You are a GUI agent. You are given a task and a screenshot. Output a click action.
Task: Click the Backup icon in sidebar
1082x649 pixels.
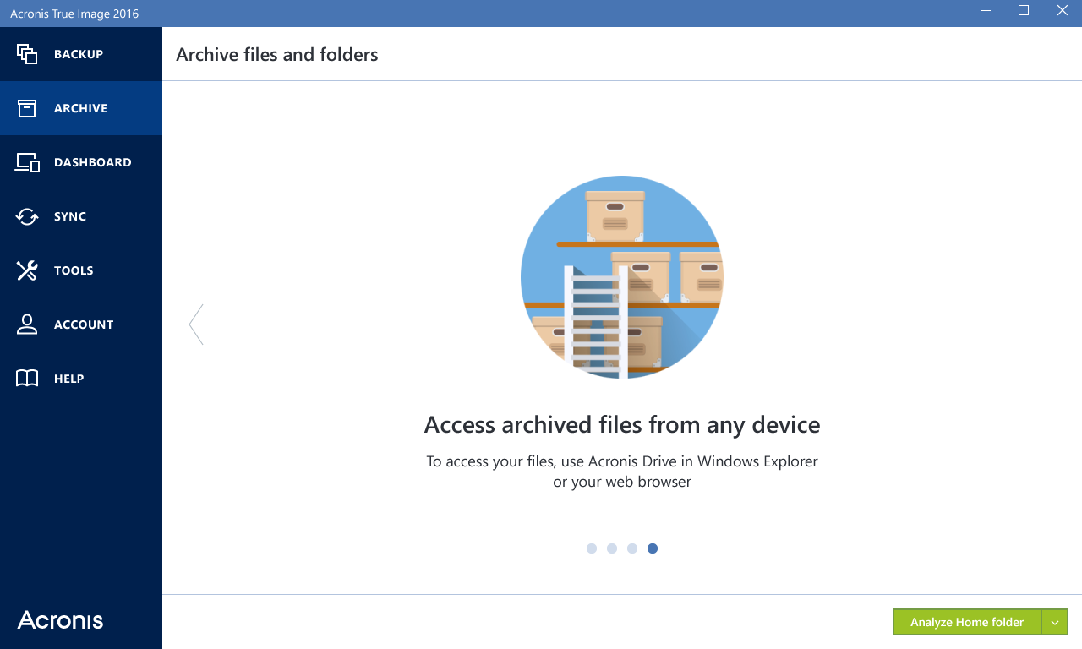[x=27, y=54]
